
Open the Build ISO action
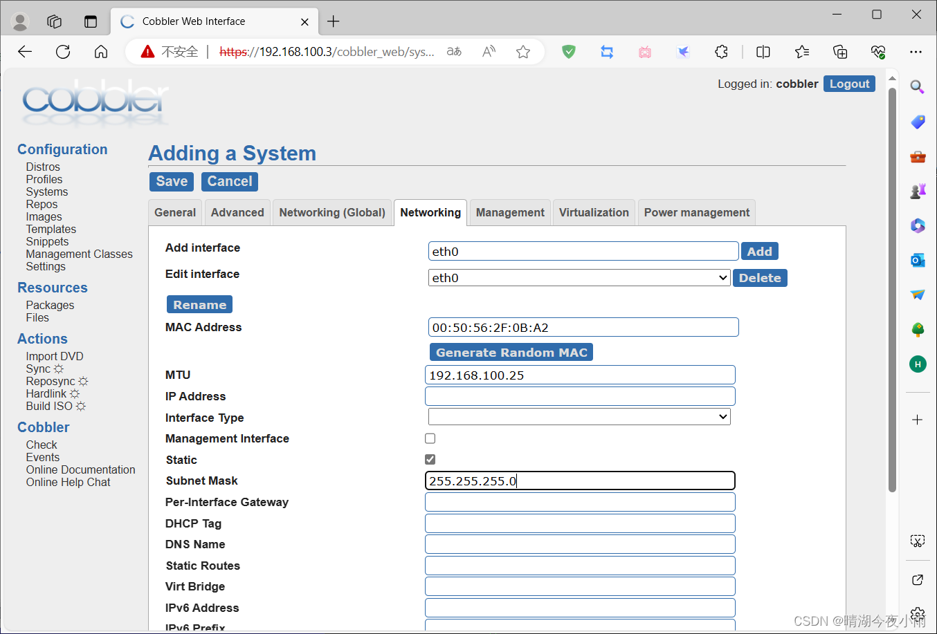[x=49, y=406]
